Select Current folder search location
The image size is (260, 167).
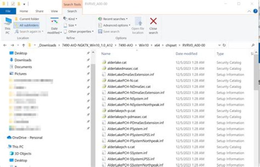27,19
